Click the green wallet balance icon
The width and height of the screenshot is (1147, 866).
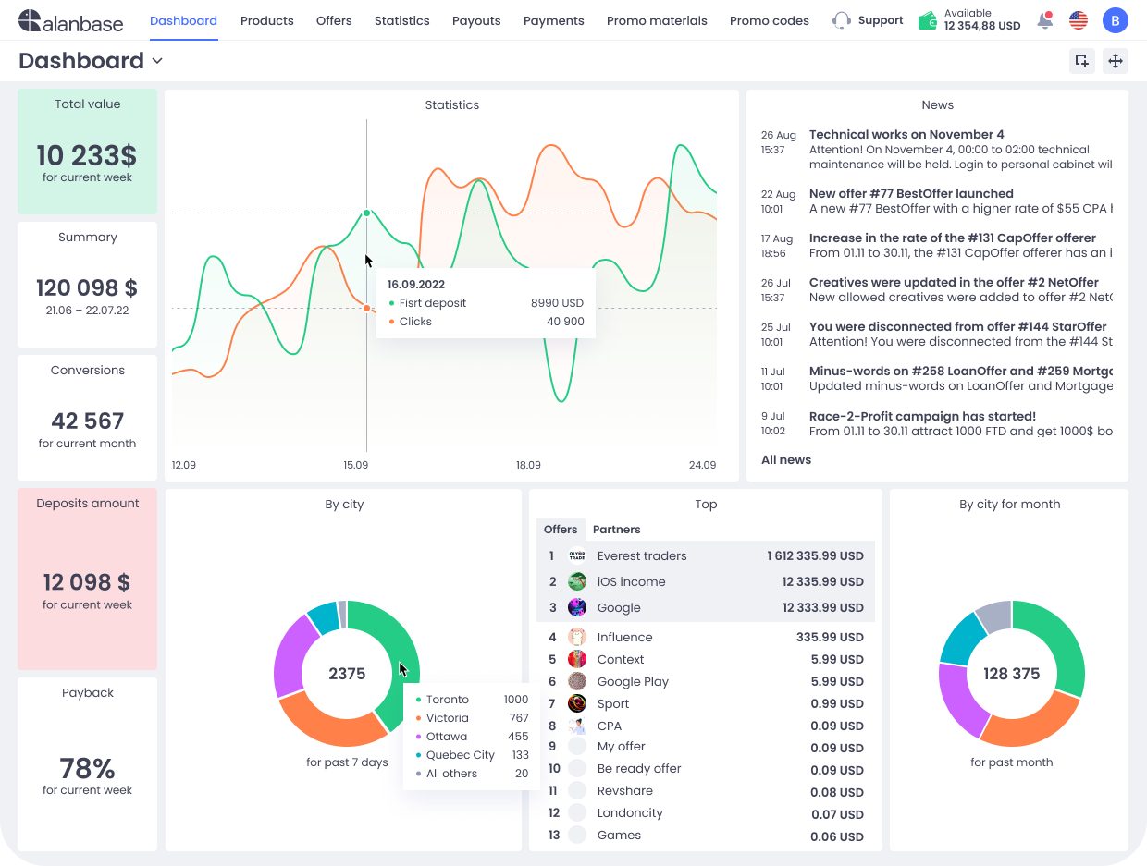[928, 20]
